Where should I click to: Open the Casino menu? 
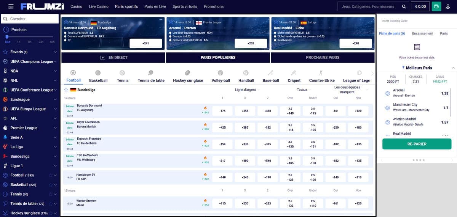point(76,6)
